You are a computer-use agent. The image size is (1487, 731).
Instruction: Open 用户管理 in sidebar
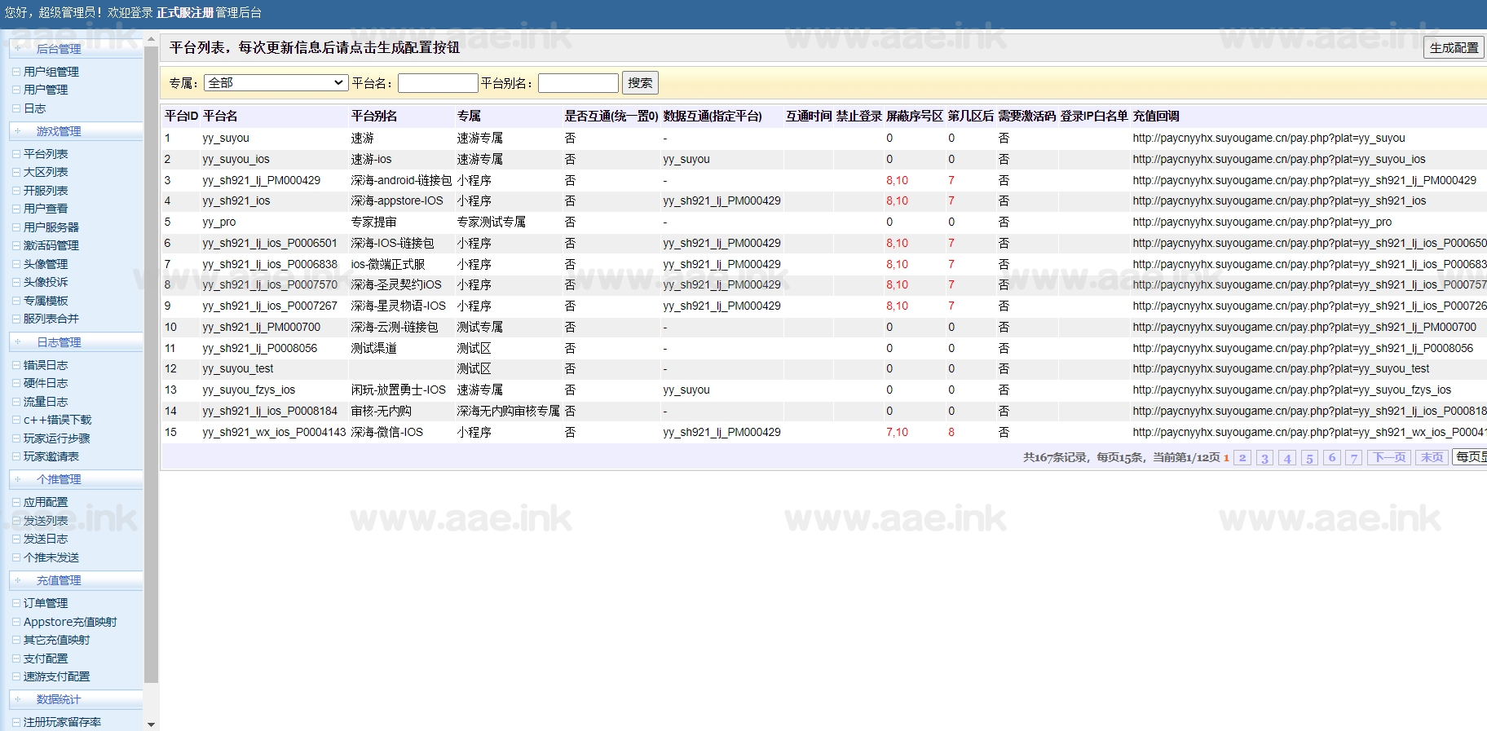46,90
